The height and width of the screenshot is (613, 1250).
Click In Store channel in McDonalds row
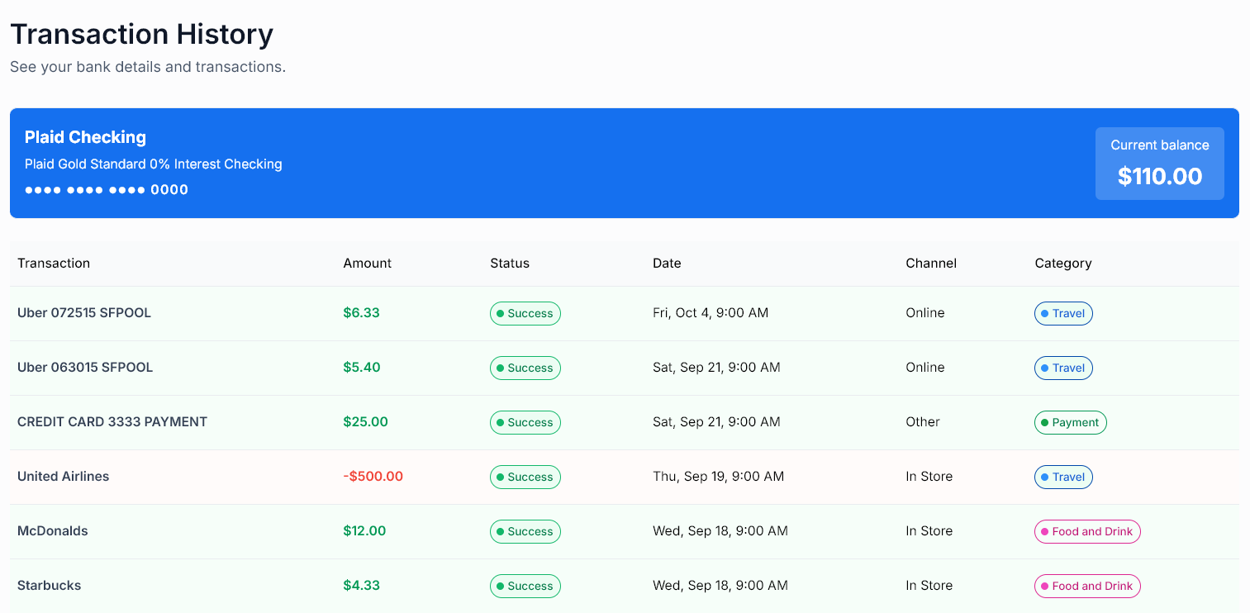(929, 531)
